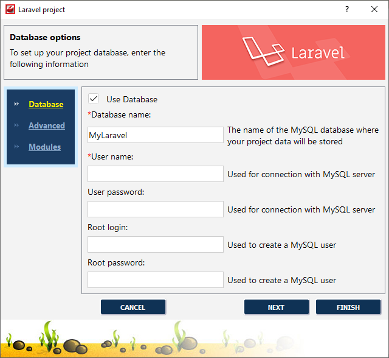Click the *Database name: label
Image resolution: width=389 pixels, height=358 pixels.
pyautogui.click(x=119, y=115)
